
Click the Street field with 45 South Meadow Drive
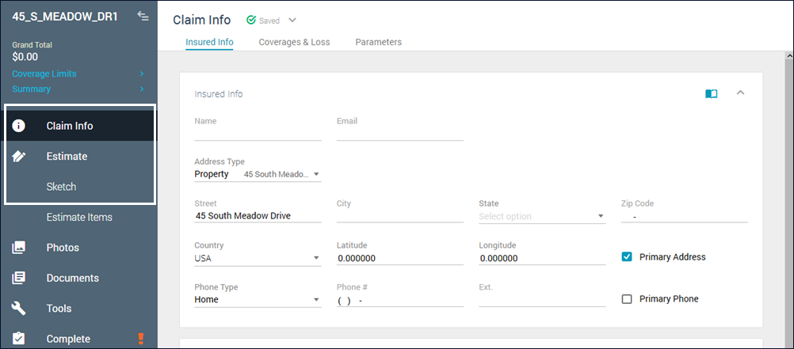tap(258, 217)
